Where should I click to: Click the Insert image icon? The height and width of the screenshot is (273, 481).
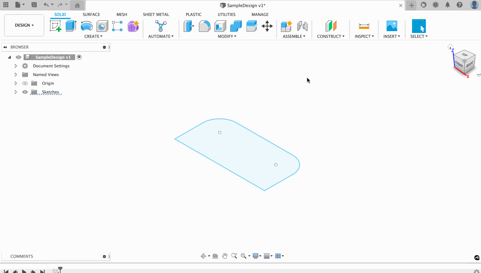click(x=392, y=26)
